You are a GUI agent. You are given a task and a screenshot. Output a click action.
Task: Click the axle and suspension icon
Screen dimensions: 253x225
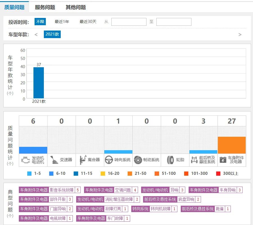(194, 160)
